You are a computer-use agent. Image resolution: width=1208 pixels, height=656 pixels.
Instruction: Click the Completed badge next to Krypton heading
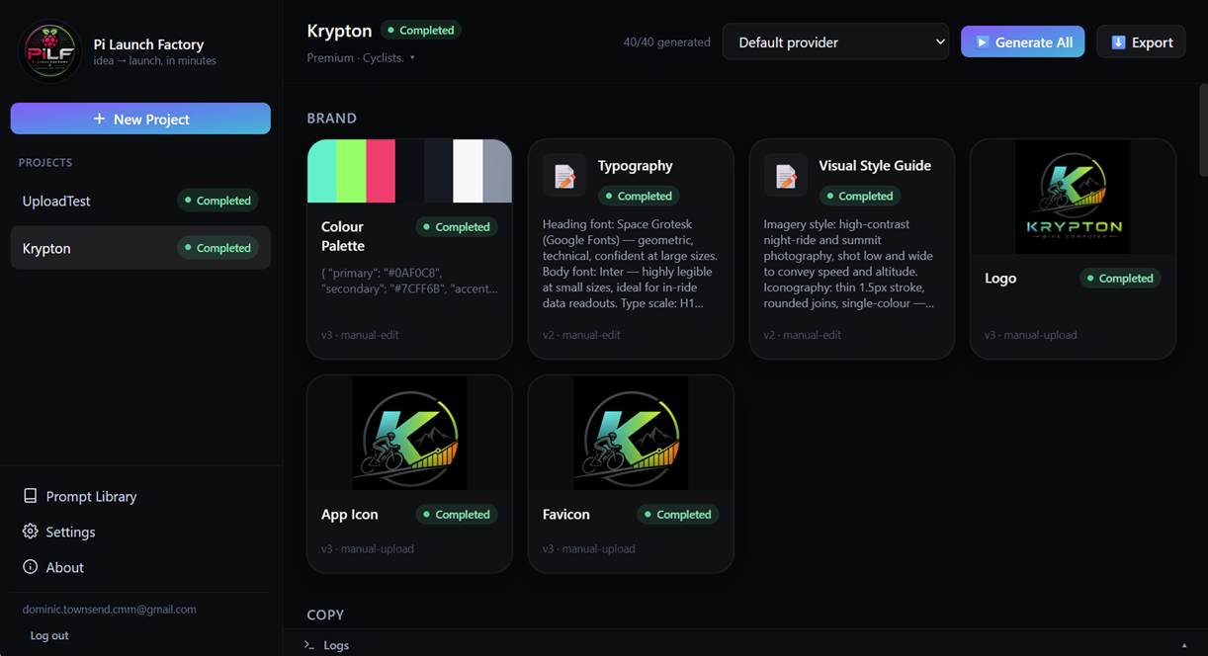click(x=421, y=31)
